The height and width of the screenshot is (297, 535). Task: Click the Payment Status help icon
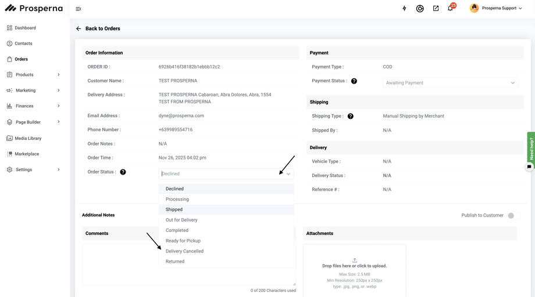354,81
